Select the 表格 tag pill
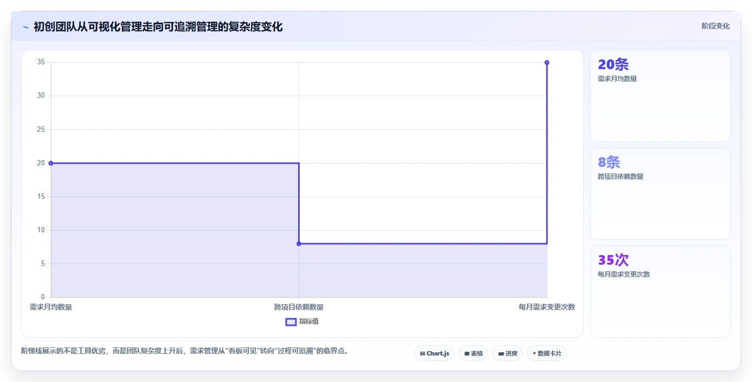Image resolution: width=752 pixels, height=382 pixels. 473,353
